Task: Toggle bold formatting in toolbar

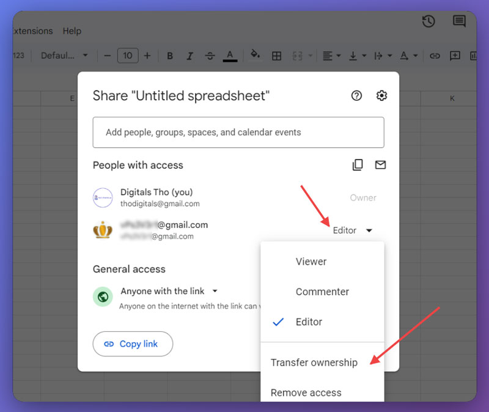Action: pyautogui.click(x=169, y=56)
